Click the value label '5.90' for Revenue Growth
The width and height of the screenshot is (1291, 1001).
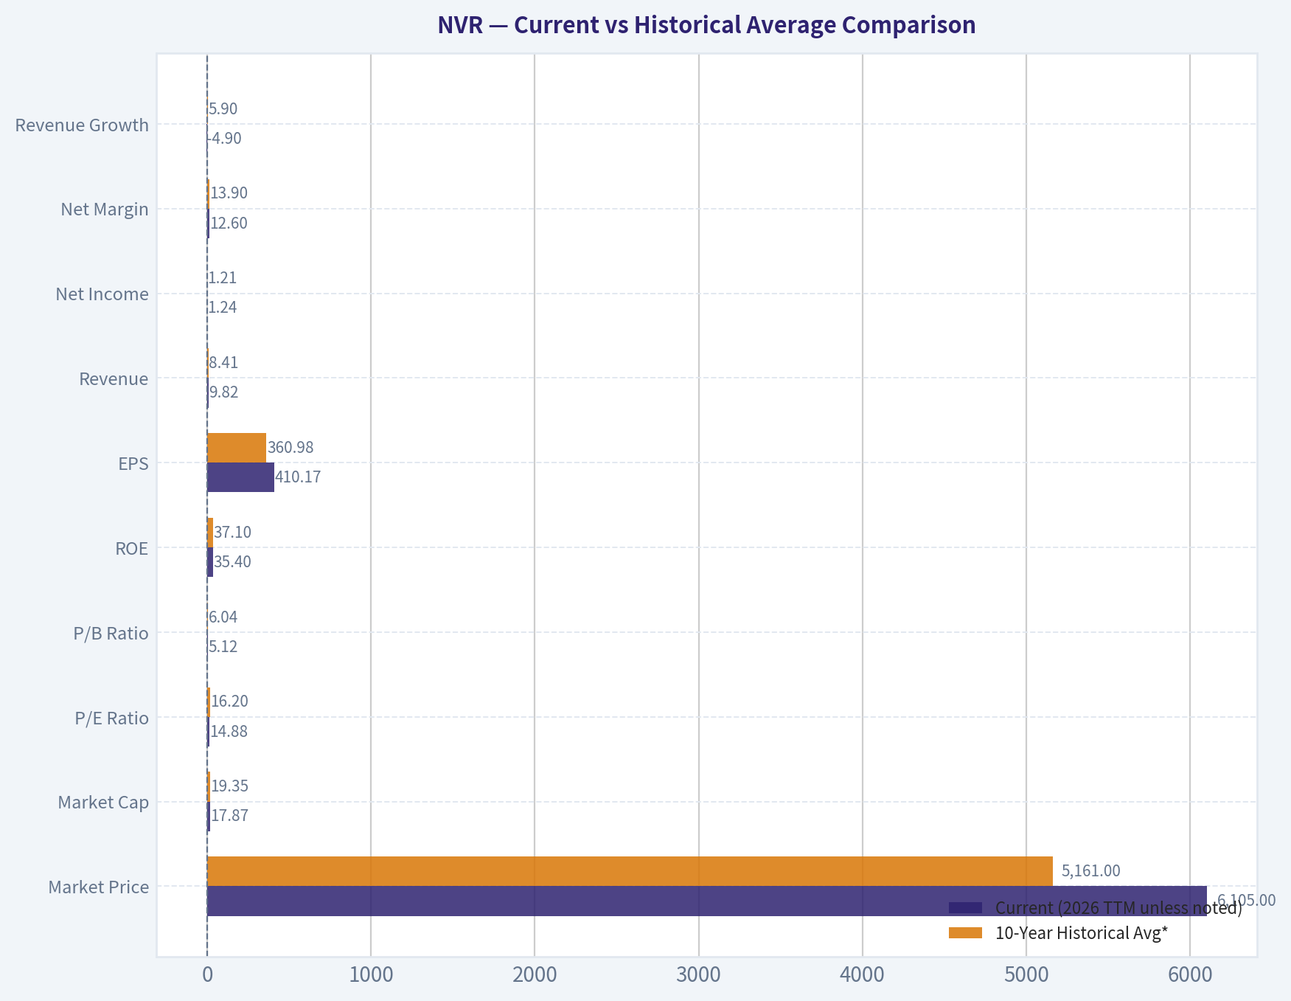click(x=223, y=109)
